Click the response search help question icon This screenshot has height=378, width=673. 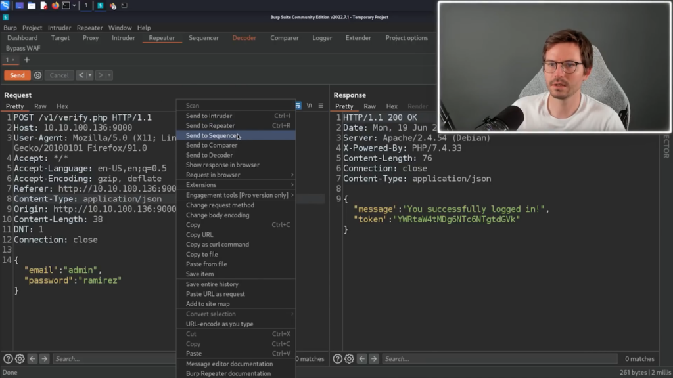click(x=338, y=359)
